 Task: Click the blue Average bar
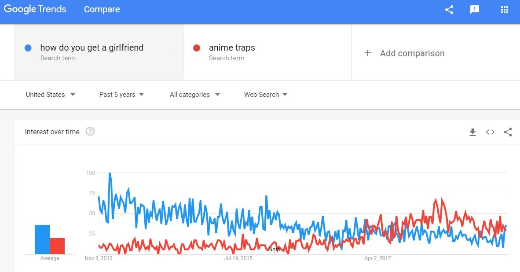[x=42, y=239]
